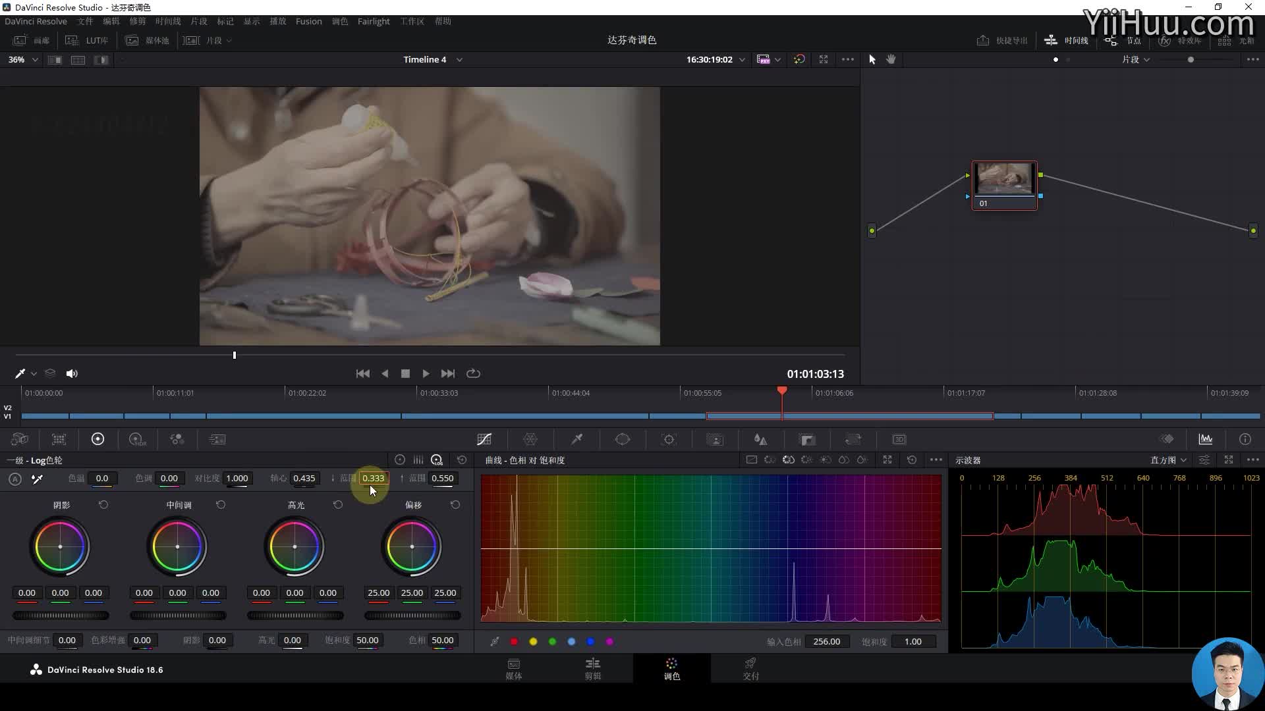Jump to the first frame
1265x711 pixels.
(x=362, y=373)
